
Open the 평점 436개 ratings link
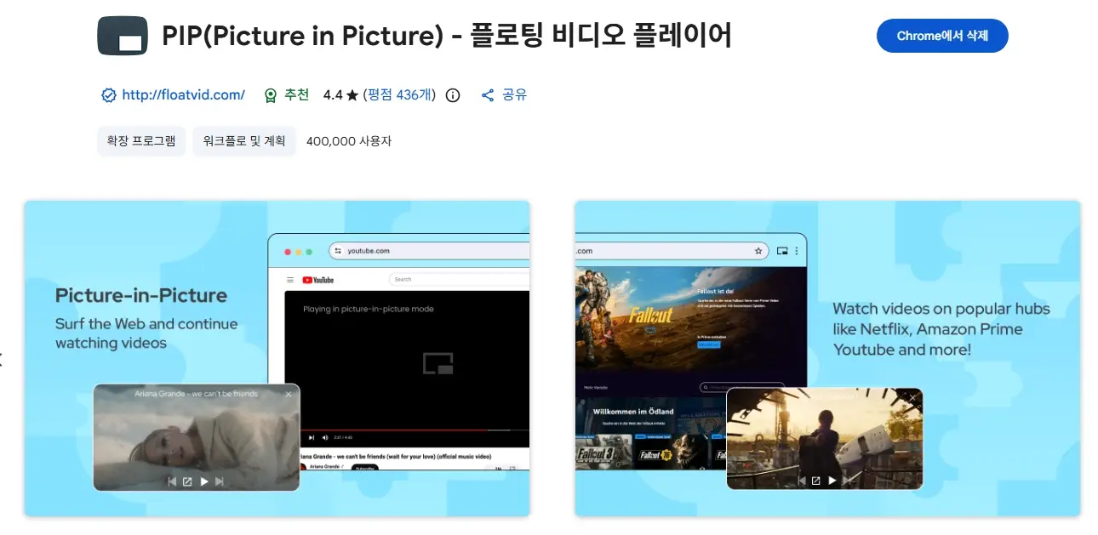click(x=399, y=95)
